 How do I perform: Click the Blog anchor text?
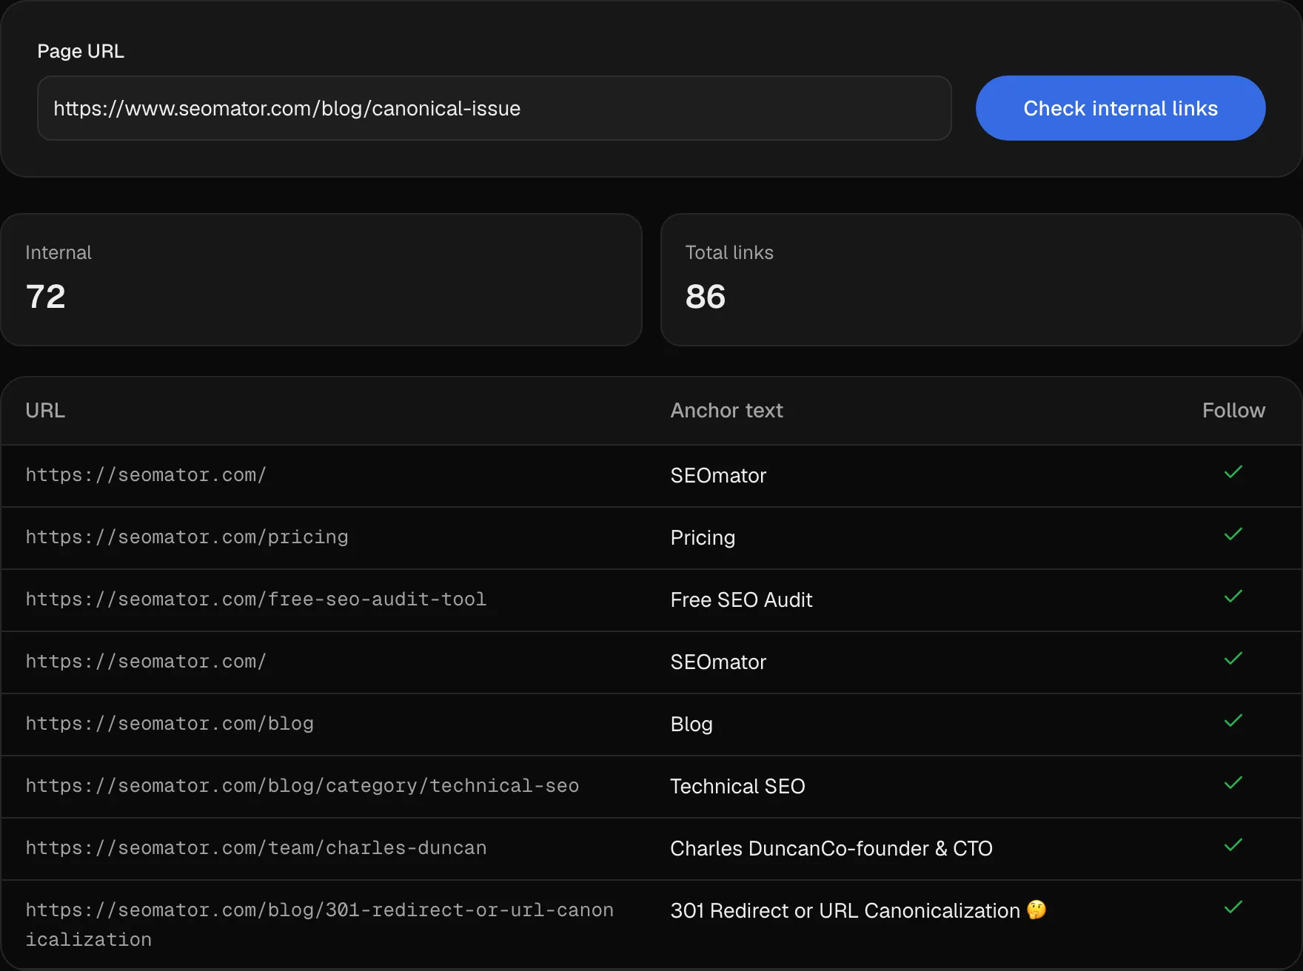tap(691, 725)
